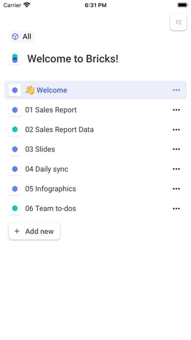Open more options for 02 Sales Report Data
191x340 pixels.
[176, 130]
